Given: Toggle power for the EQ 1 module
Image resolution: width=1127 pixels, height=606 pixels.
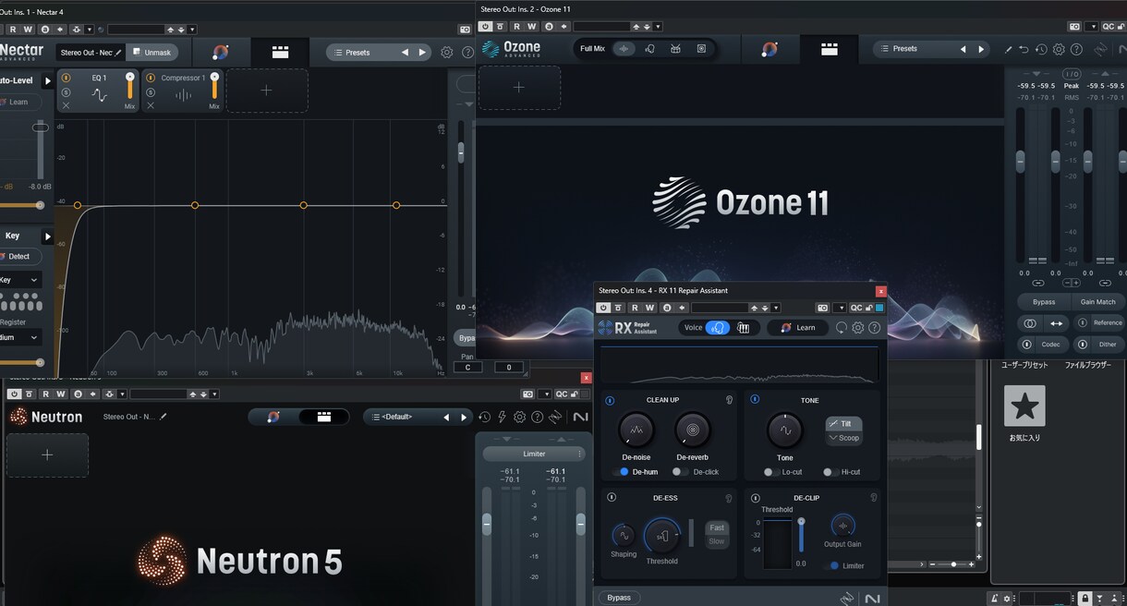Looking at the screenshot, I should (x=66, y=78).
